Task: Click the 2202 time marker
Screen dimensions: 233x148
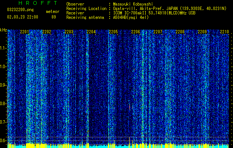Action: [47, 32]
